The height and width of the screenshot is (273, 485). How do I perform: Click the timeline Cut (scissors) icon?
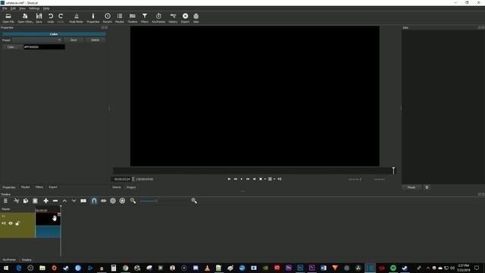coord(17,201)
